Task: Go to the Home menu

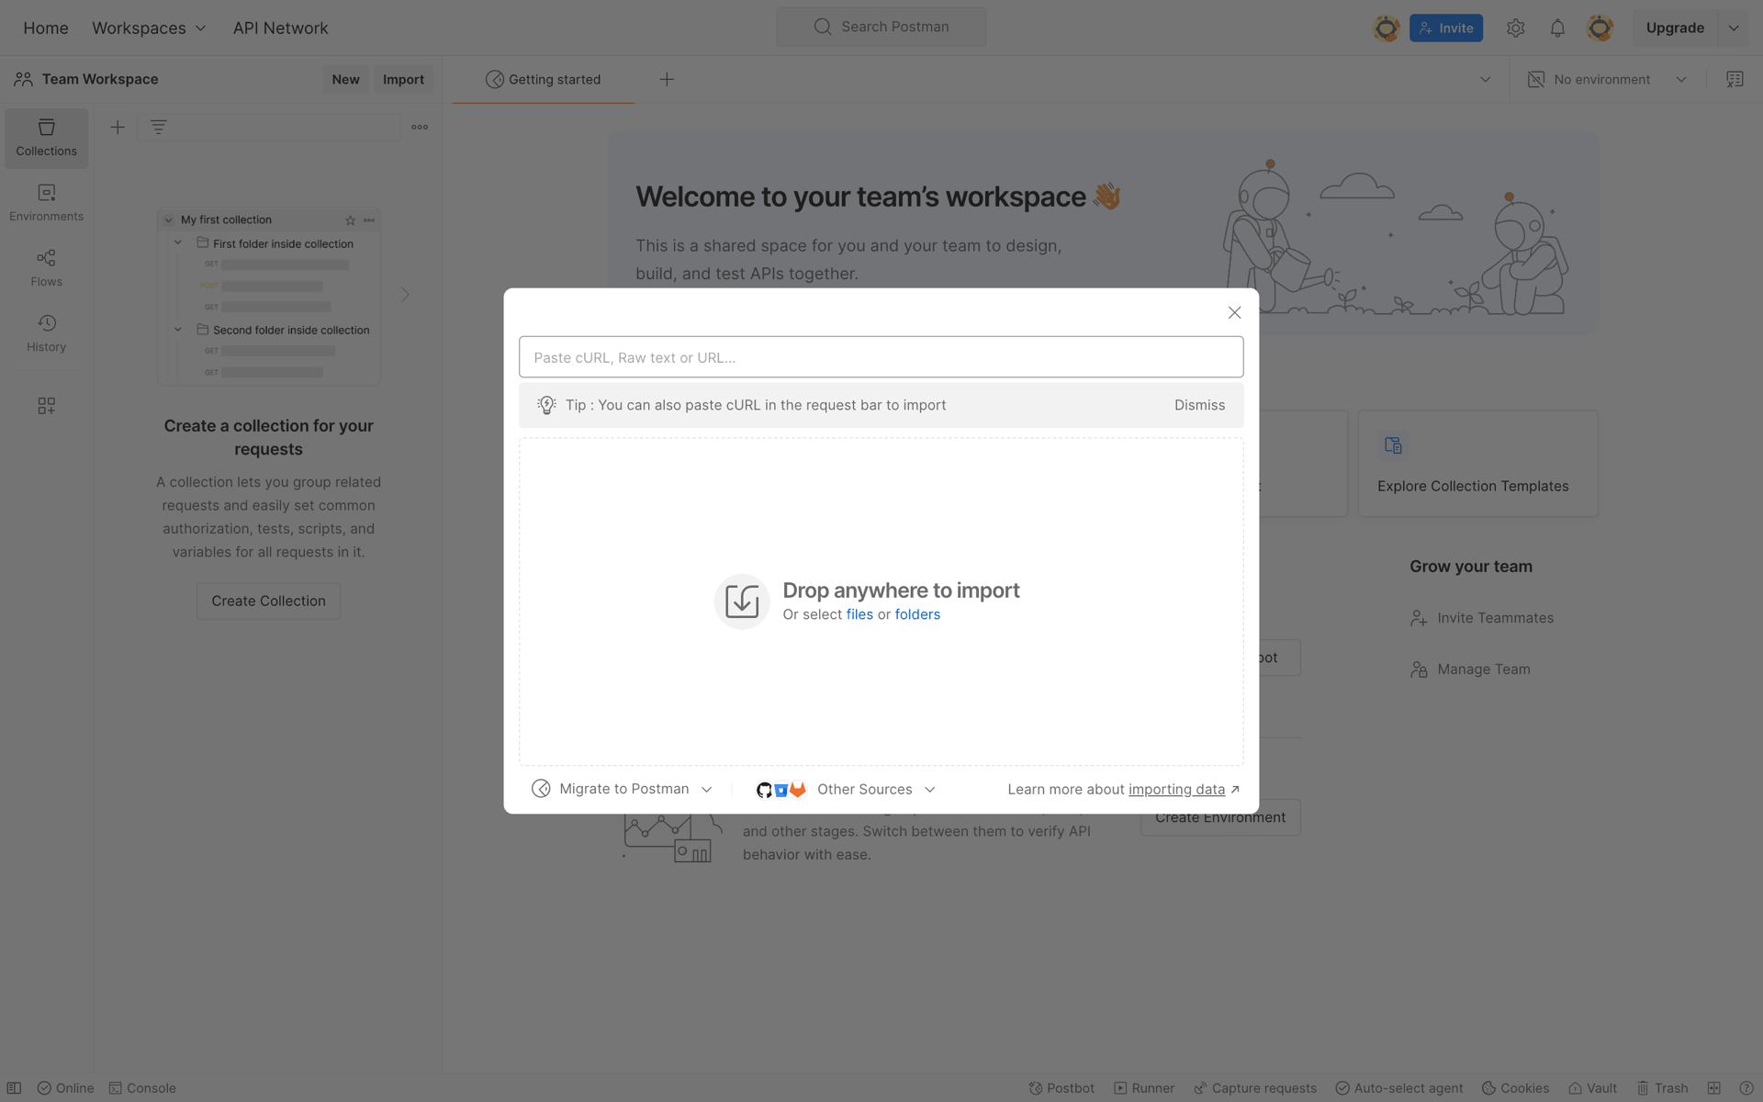Action: (46, 28)
